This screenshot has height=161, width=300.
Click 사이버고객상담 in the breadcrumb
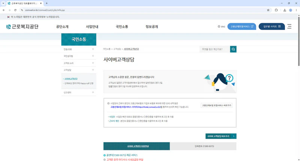coord(131,49)
